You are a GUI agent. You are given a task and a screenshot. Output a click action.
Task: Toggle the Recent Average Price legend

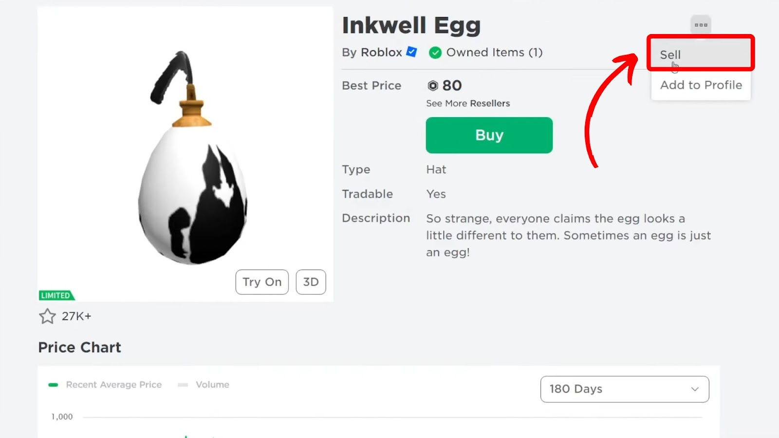pos(105,384)
